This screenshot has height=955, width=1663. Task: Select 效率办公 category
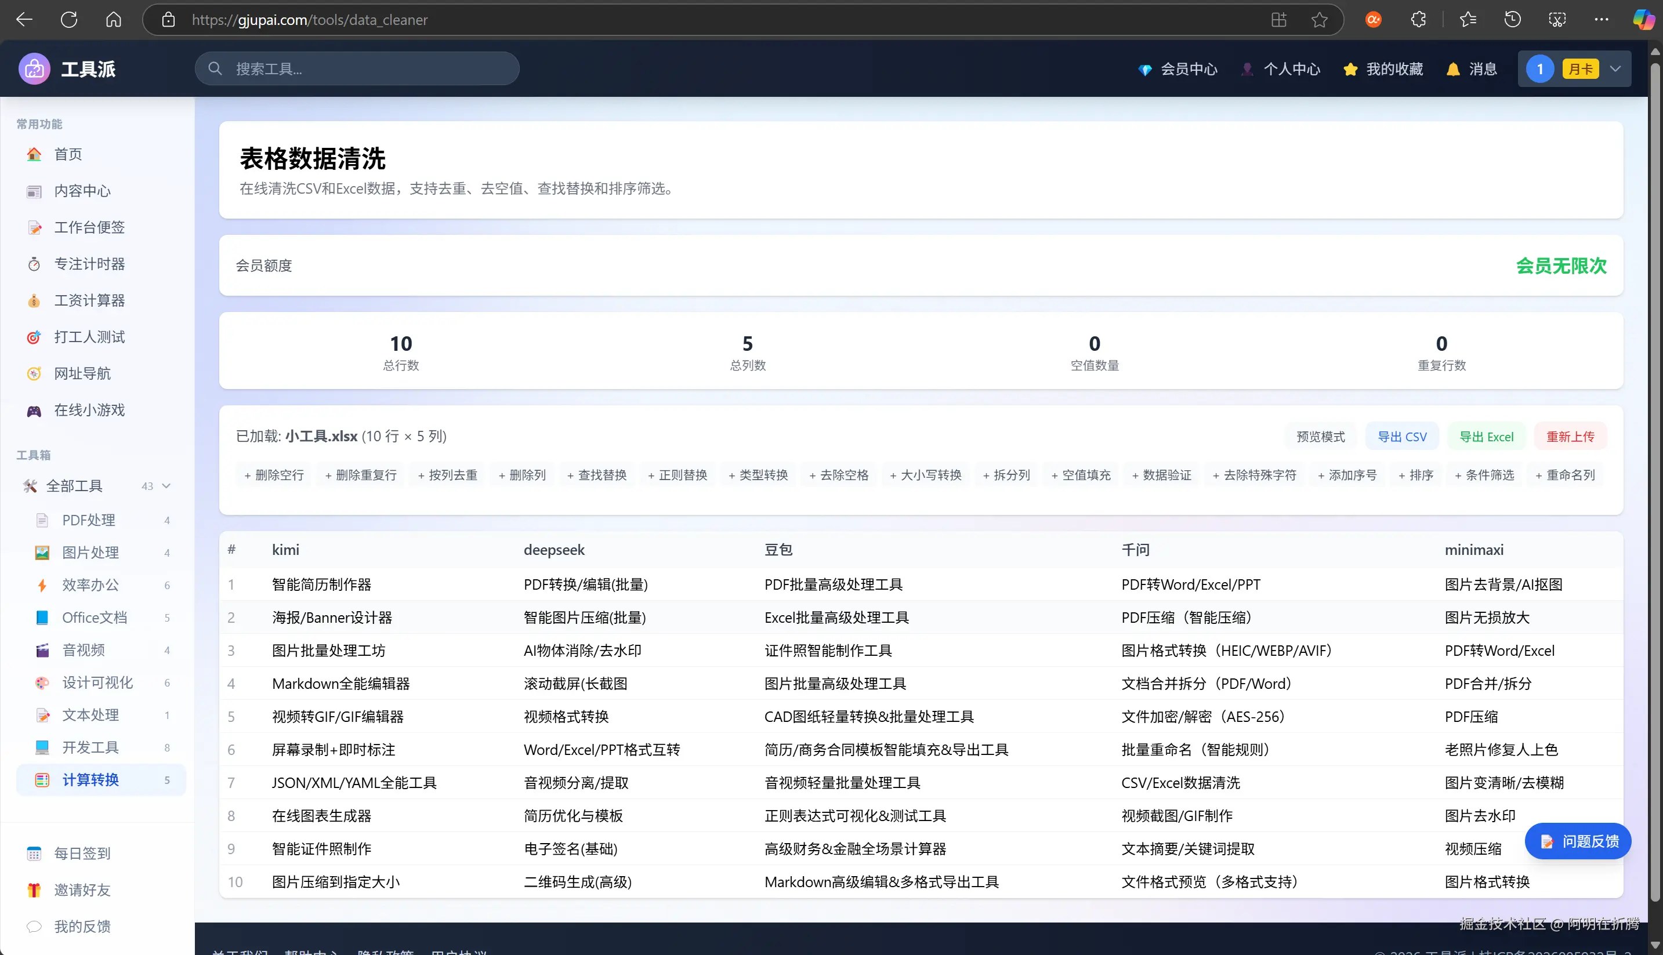[x=102, y=585]
